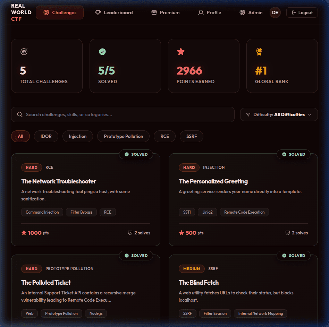Click the logout arrow icon
This screenshot has height=327, width=329.
pyautogui.click(x=294, y=12)
